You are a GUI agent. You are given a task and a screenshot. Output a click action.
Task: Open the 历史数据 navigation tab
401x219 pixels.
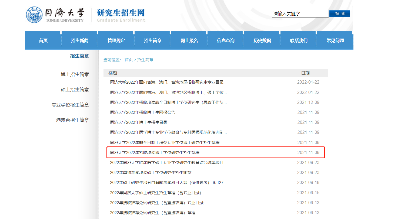click(262, 41)
